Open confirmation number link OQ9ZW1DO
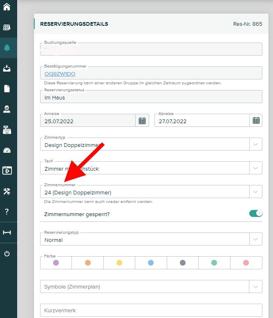Viewport: 273px width, 318px height. tap(60, 74)
